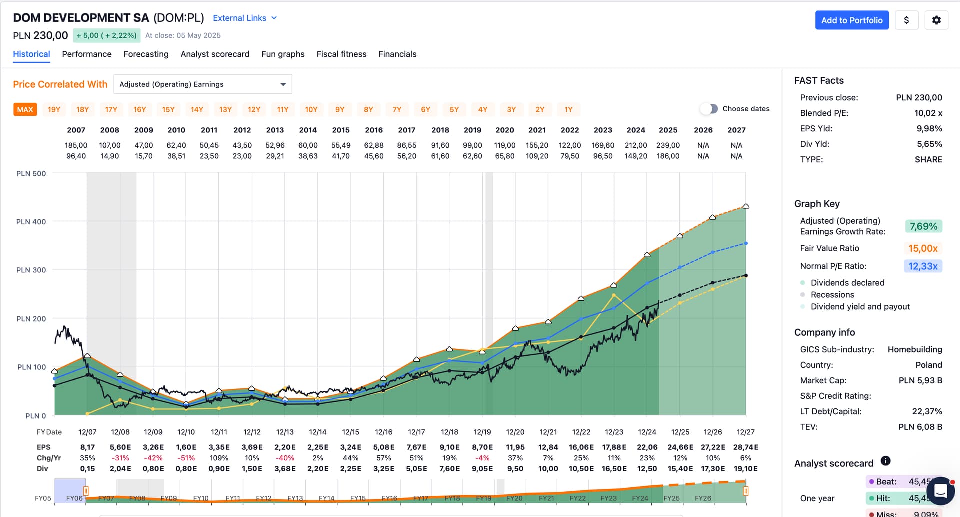Click the Div Yld 5,65% value
960x517 pixels.
pos(929,144)
